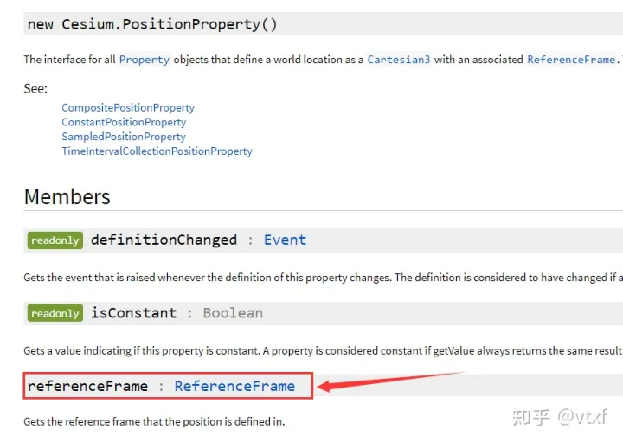
Task: Open ReferenceFrame type in the red-boxed member
Action: [x=234, y=386]
